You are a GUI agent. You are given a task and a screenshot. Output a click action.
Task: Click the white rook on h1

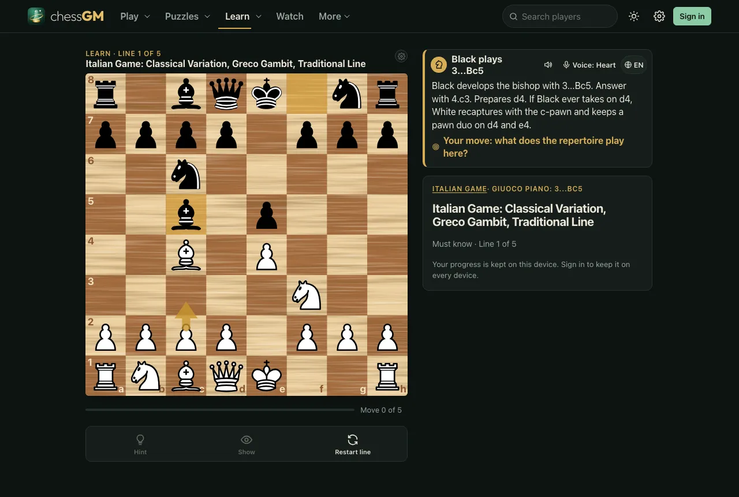pos(387,376)
